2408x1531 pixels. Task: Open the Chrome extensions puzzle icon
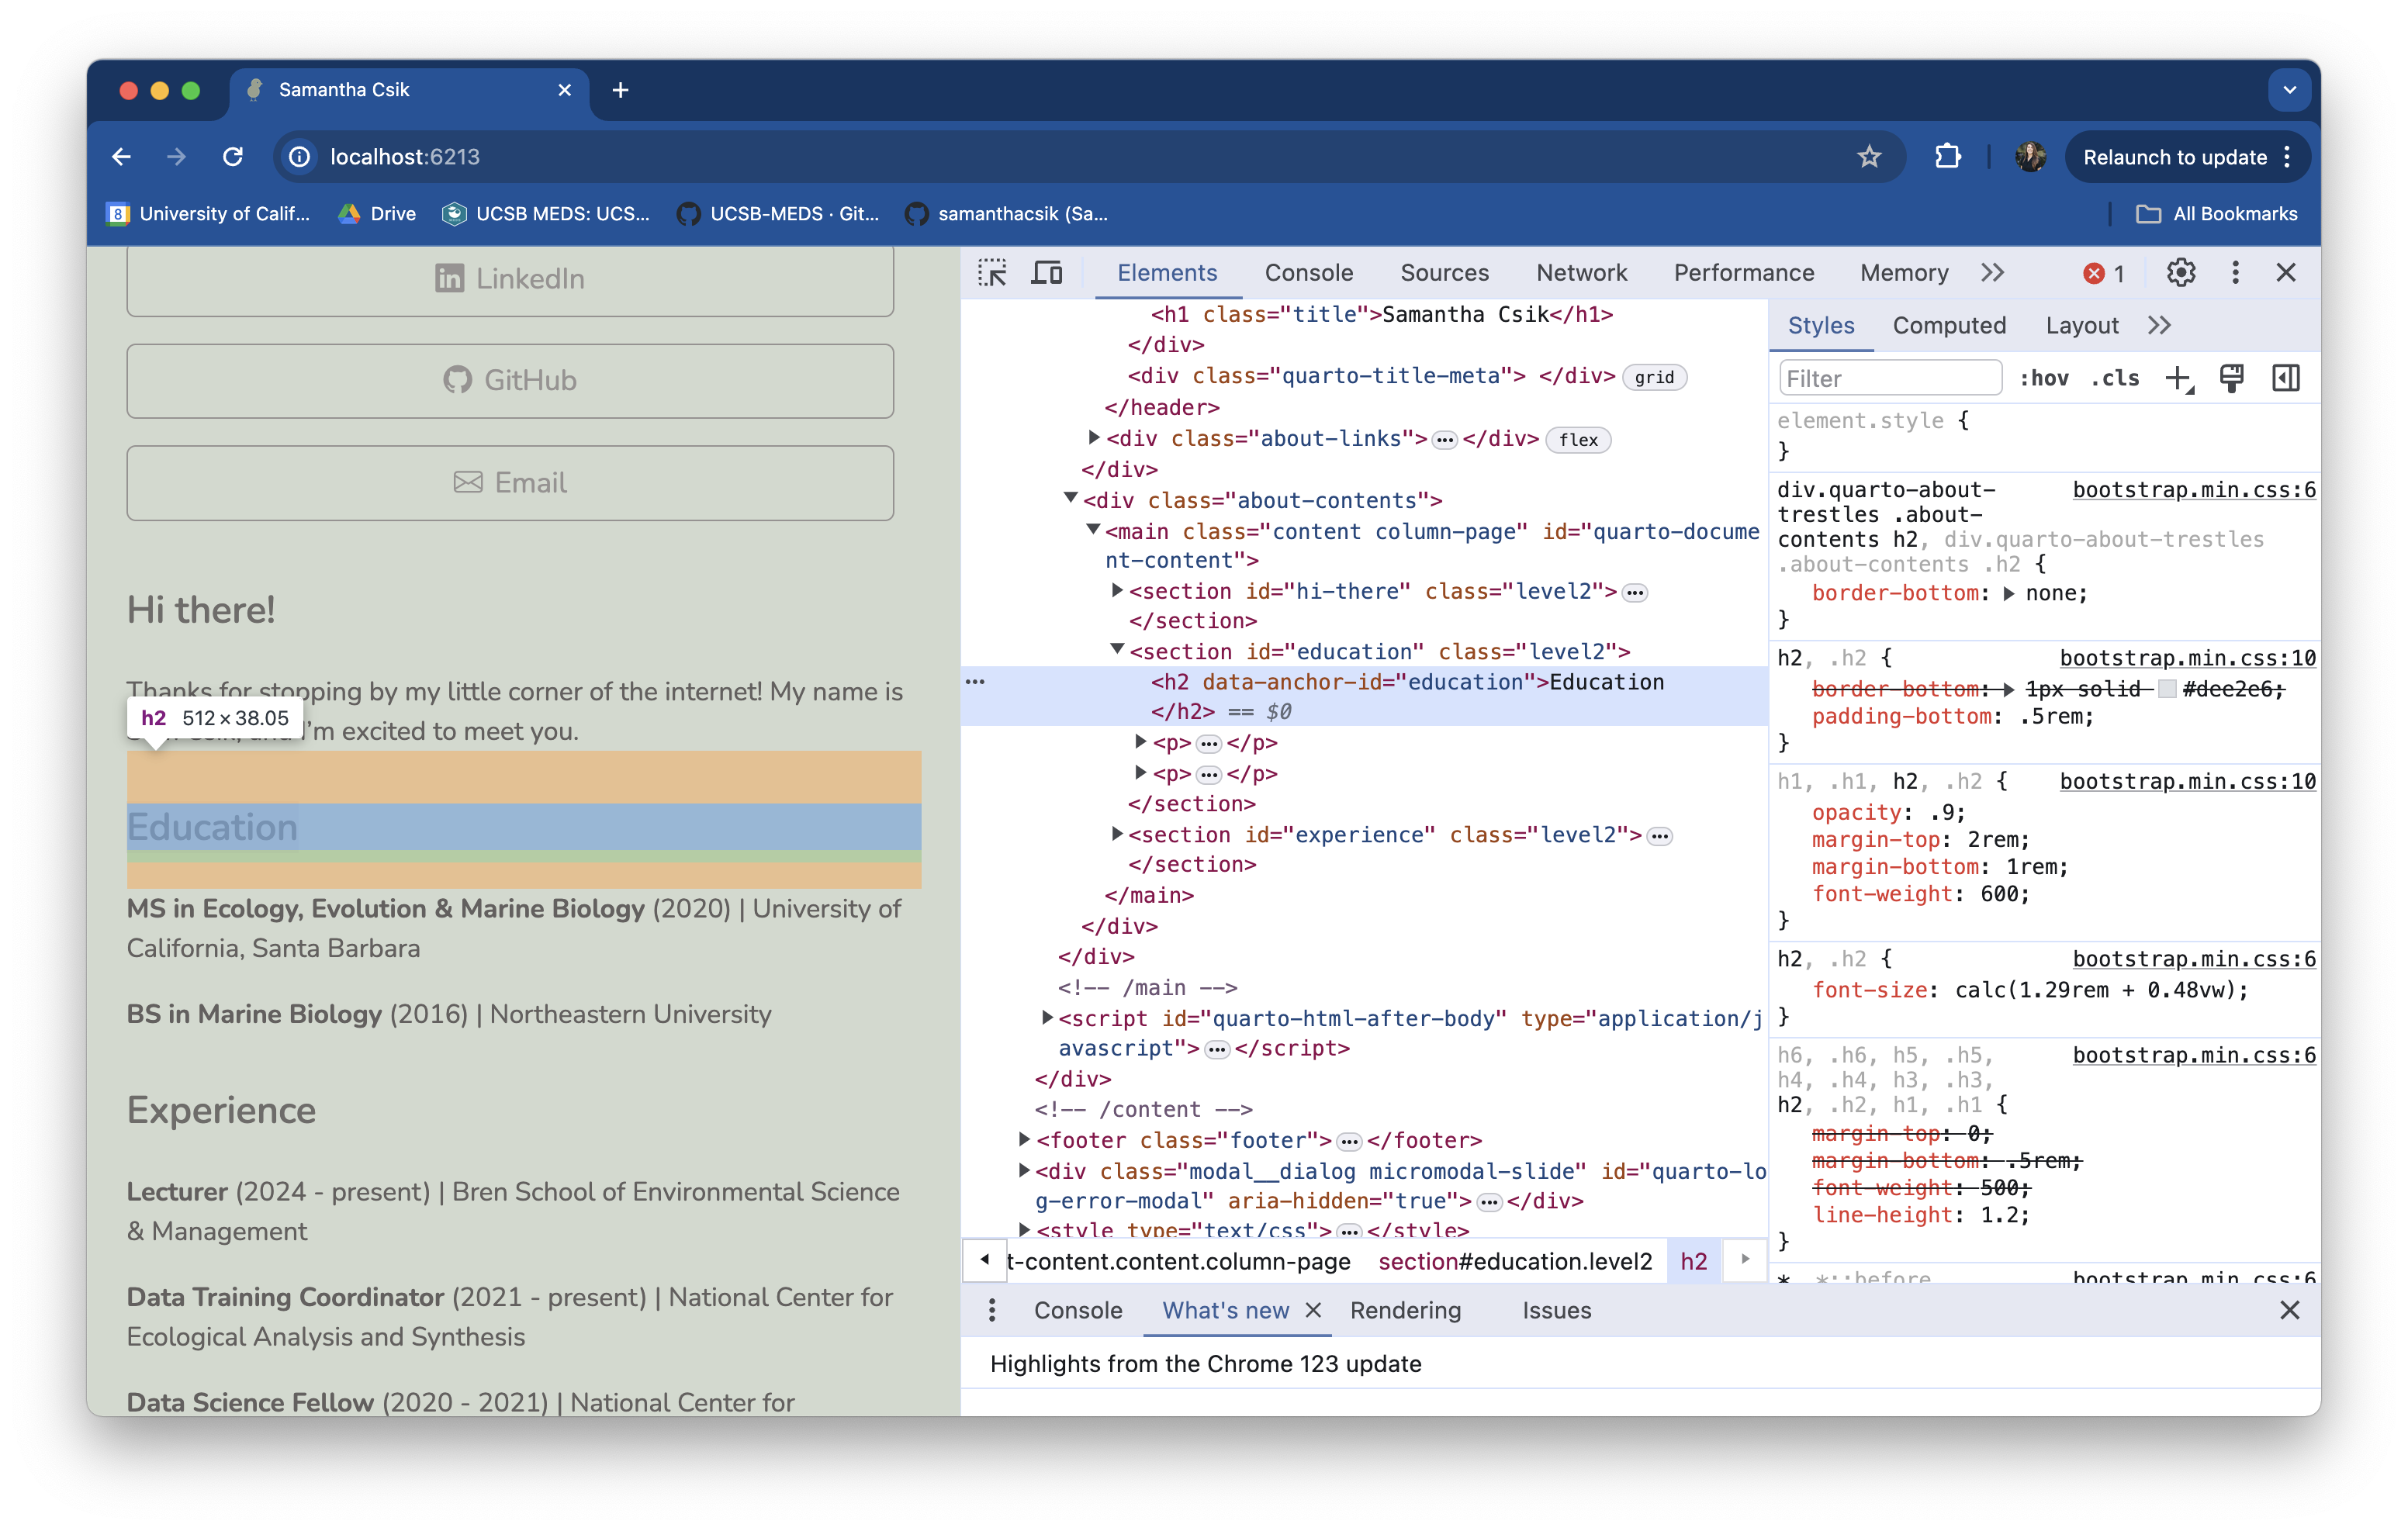[x=1947, y=157]
